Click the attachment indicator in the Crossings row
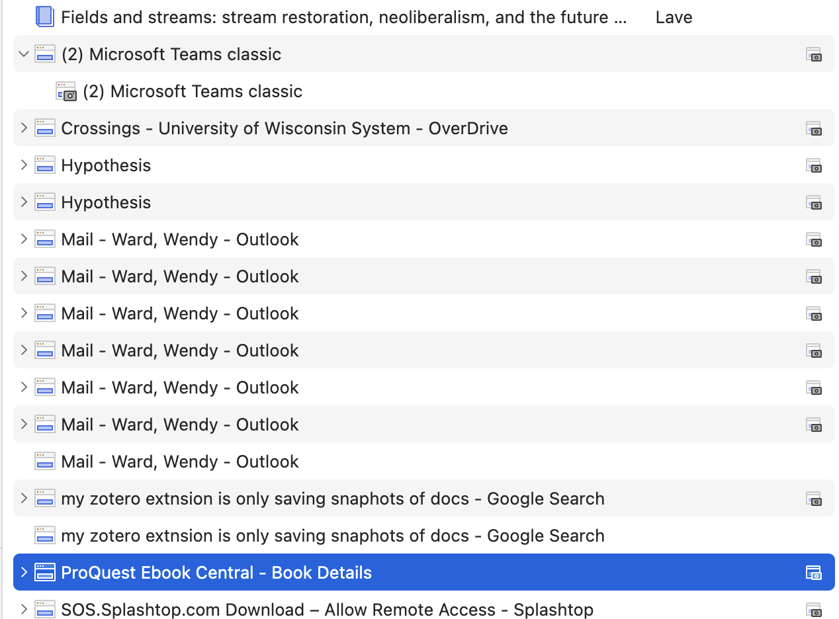The height and width of the screenshot is (619, 839). [x=814, y=128]
